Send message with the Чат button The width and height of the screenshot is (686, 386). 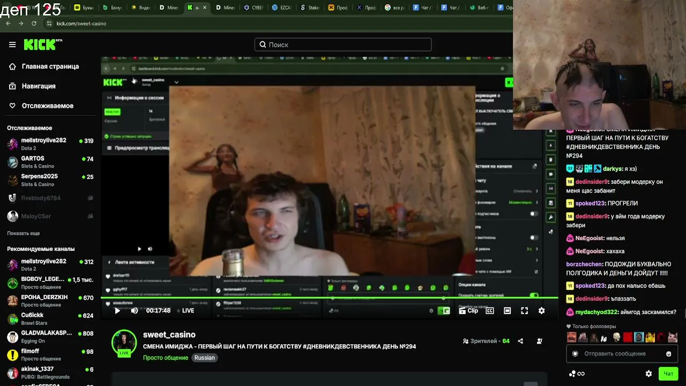(668, 374)
